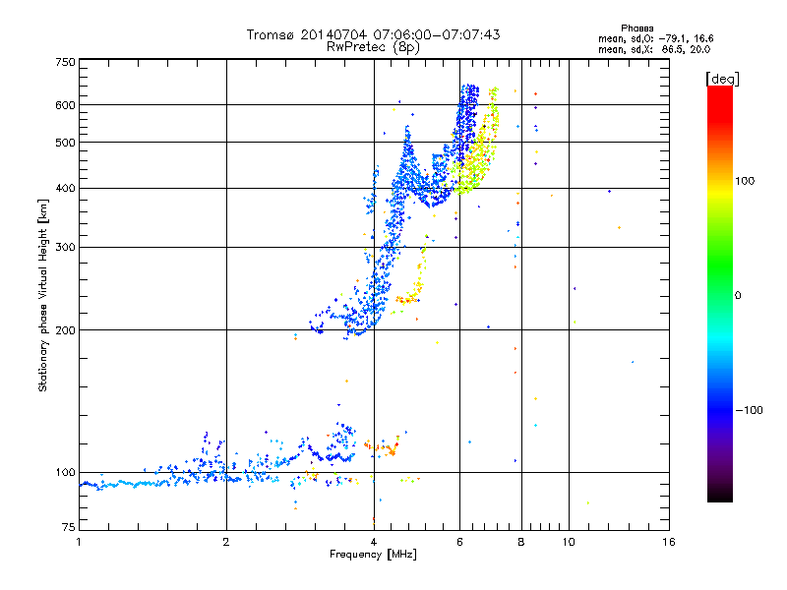Click the height axis tick "200"

tap(65, 330)
